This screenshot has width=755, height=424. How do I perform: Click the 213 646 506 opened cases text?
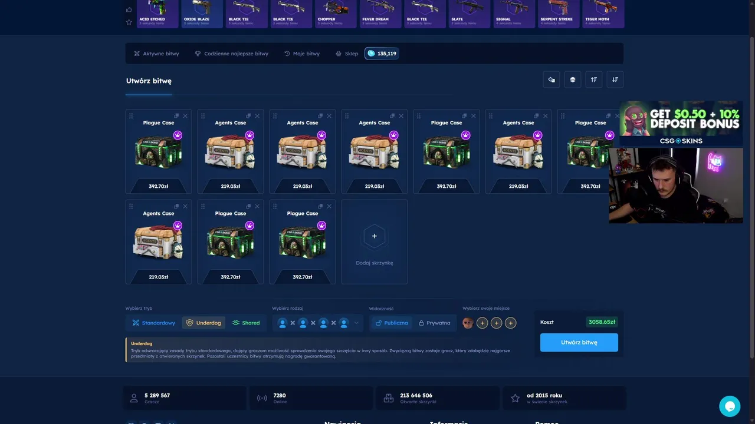(x=418, y=398)
